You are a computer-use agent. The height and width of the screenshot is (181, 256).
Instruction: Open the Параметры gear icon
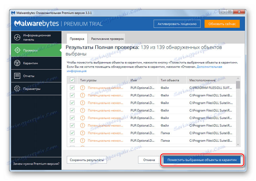(x=17, y=89)
